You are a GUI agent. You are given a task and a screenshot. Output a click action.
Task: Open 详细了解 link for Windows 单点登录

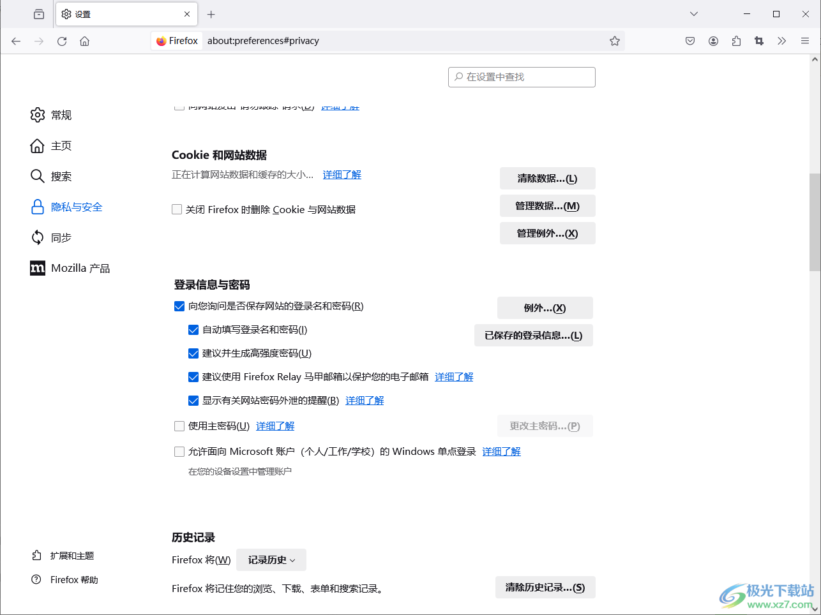point(501,452)
